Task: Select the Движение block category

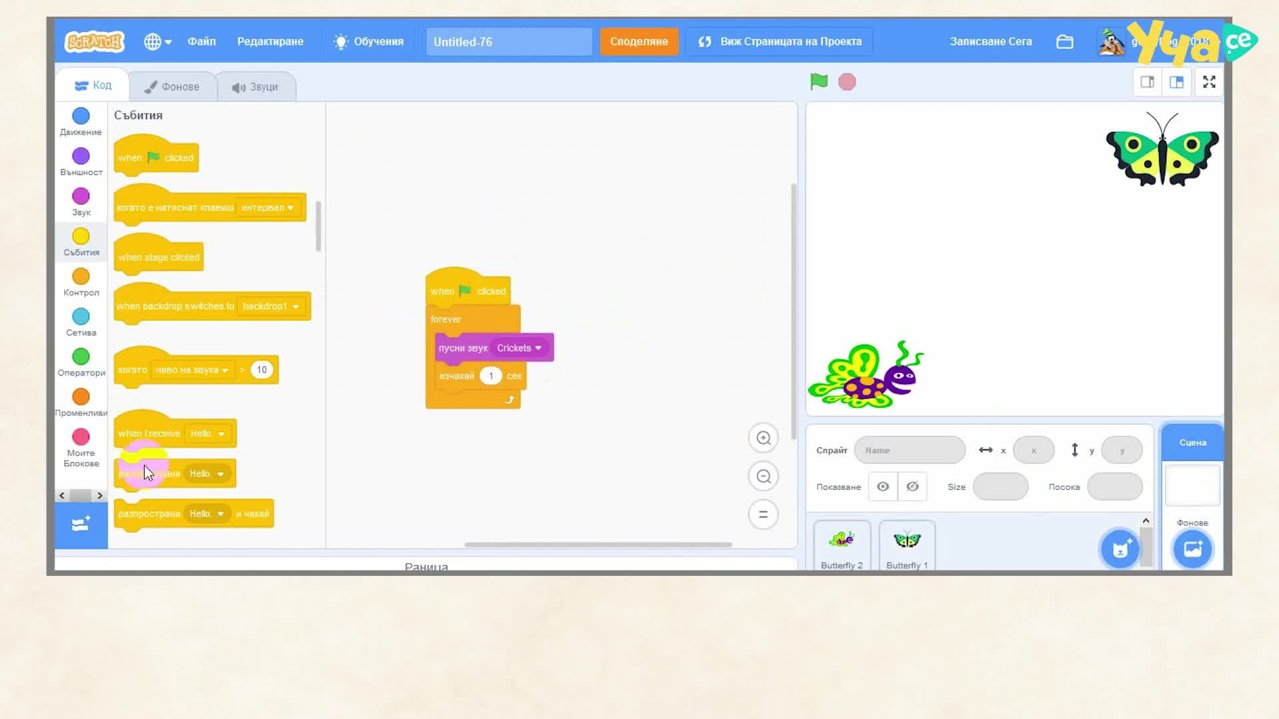Action: [x=81, y=122]
